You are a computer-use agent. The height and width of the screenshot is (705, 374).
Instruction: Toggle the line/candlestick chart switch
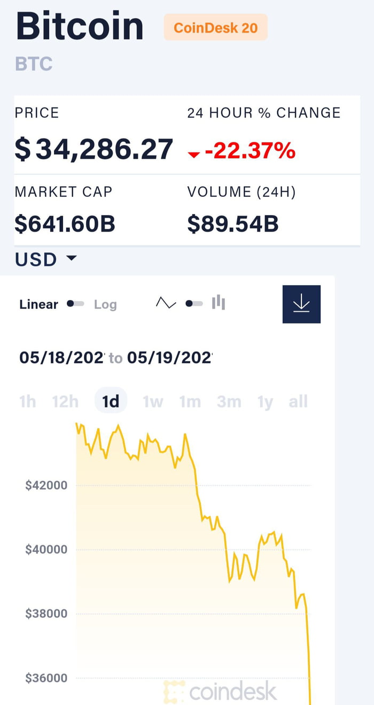(193, 304)
